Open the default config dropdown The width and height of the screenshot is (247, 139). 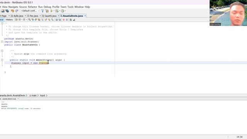point(30,11)
